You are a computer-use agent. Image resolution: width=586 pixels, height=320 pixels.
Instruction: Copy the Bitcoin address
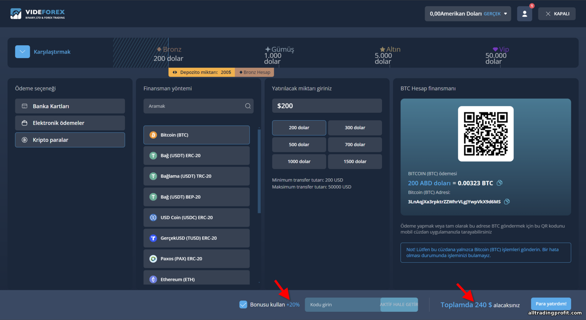[507, 202]
